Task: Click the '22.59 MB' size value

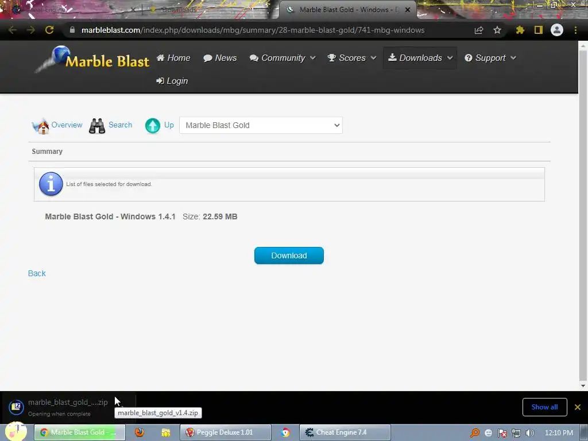Action: [220, 216]
